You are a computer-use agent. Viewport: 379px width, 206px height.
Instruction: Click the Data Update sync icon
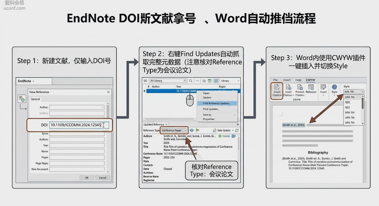point(214,130)
